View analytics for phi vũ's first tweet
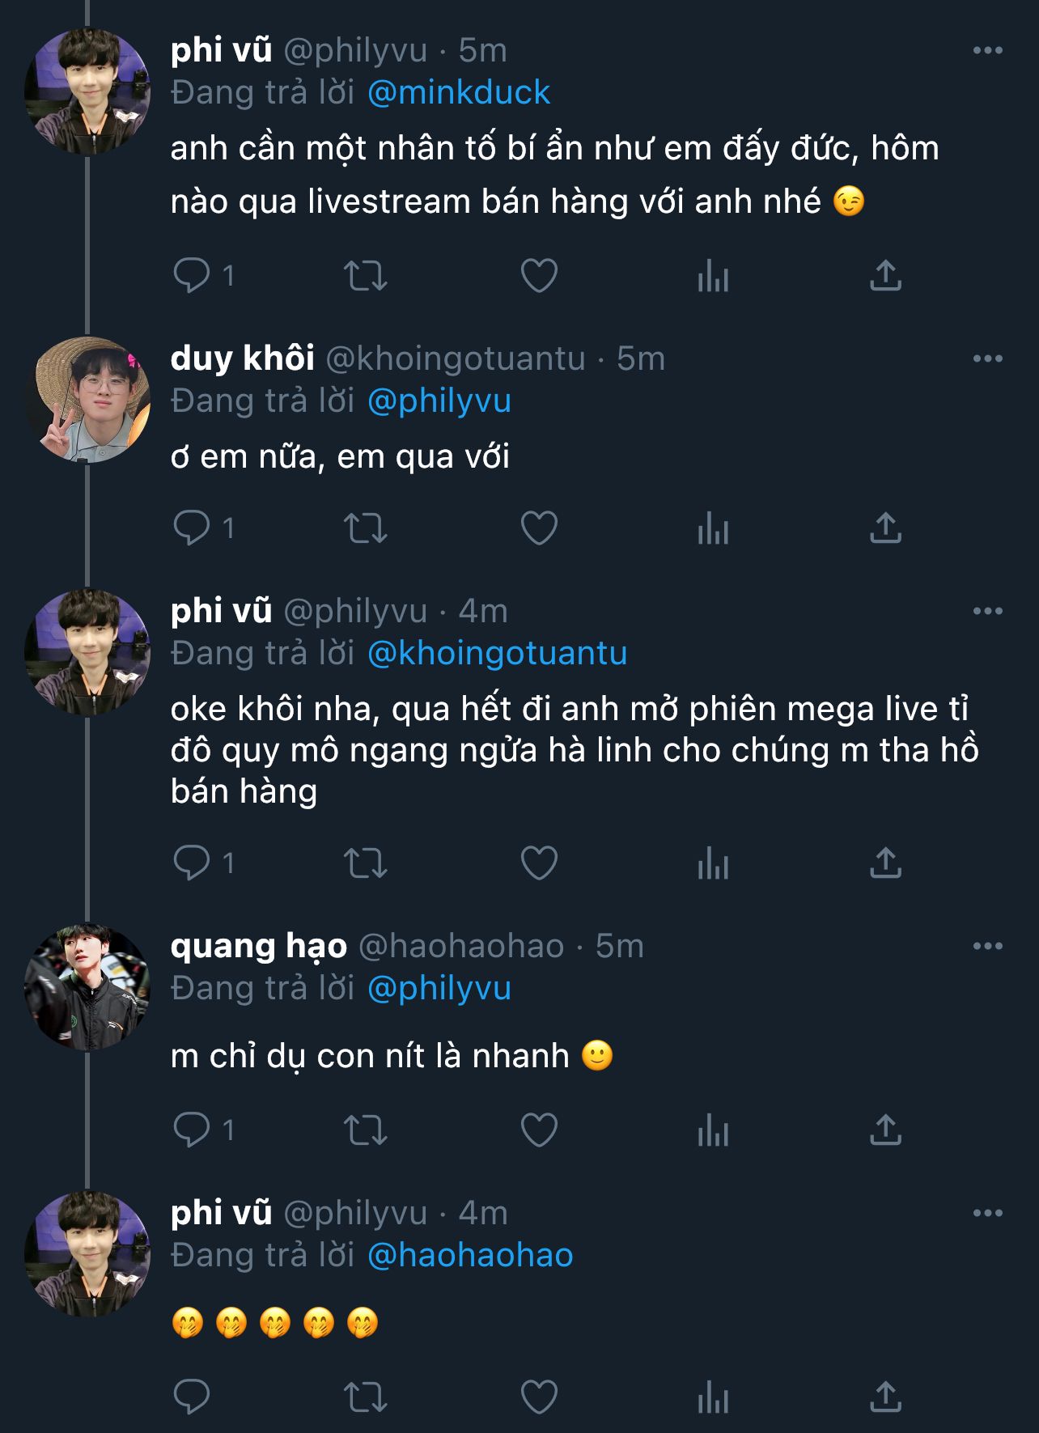Image resolution: width=1039 pixels, height=1433 pixels. point(713,276)
